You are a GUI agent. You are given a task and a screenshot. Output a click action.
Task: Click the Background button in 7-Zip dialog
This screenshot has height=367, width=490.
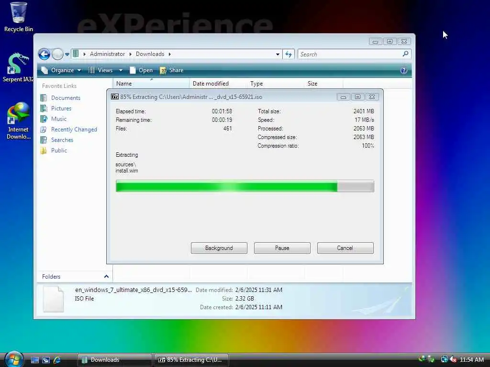click(x=219, y=248)
